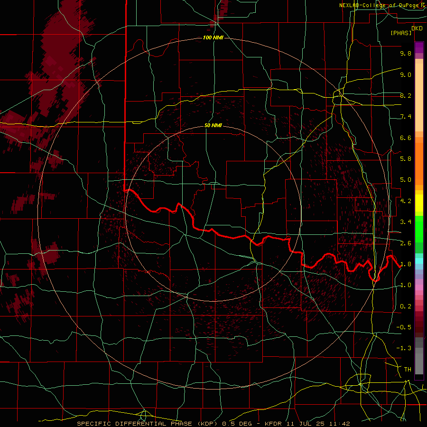427x427 pixels.
Task: Click the 8.2 scale value
Action: pyautogui.click(x=406, y=95)
